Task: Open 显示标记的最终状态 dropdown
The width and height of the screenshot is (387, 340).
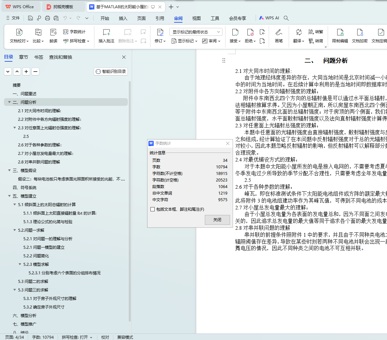Action: click(196, 32)
